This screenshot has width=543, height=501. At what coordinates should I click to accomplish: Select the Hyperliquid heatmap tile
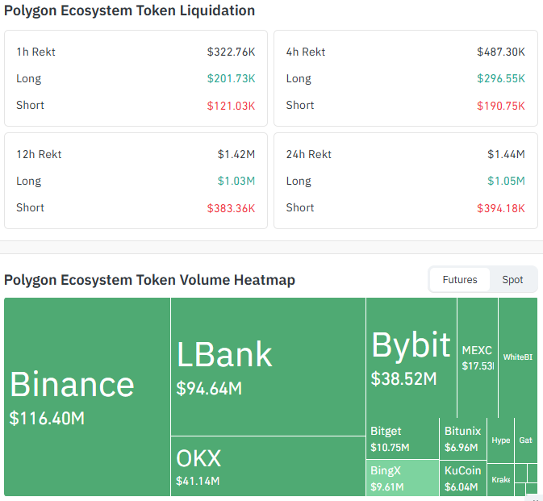coord(501,440)
